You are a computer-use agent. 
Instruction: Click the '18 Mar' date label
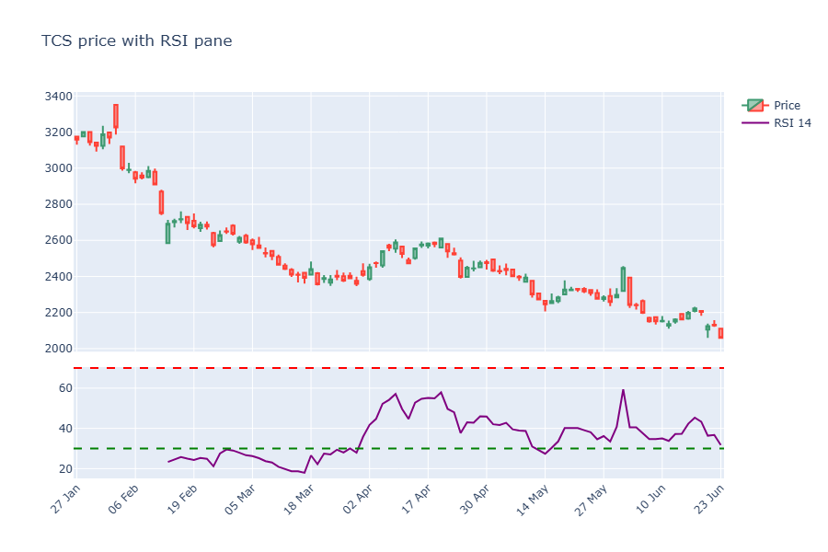pos(299,500)
